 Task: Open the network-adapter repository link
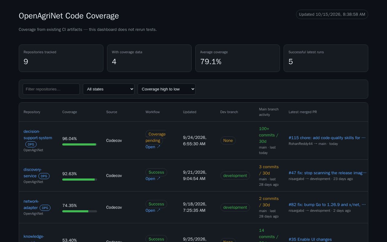click(31, 204)
